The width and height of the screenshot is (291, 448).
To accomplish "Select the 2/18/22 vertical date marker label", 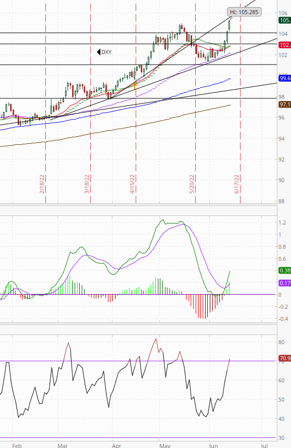I will [x=42, y=184].
